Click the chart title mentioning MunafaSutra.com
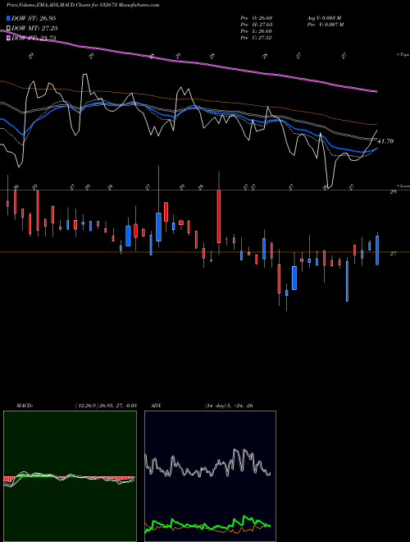The width and height of the screenshot is (410, 542). click(x=83, y=5)
